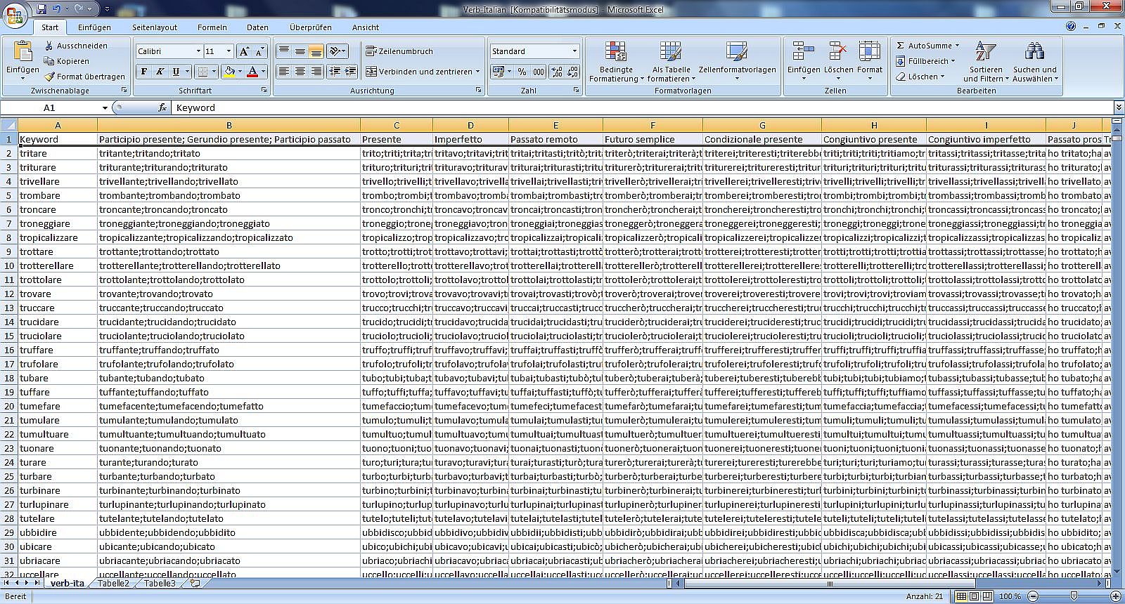Switch to the Formeln ribbon tab
The height and width of the screenshot is (604, 1125).
pyautogui.click(x=212, y=27)
